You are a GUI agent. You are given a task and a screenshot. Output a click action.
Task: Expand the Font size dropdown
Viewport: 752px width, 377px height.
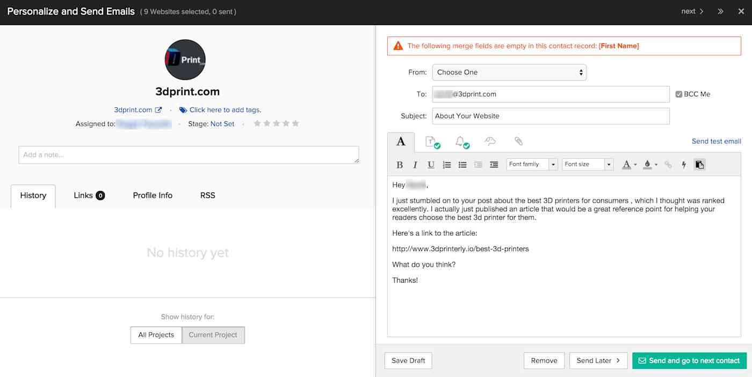pos(587,164)
